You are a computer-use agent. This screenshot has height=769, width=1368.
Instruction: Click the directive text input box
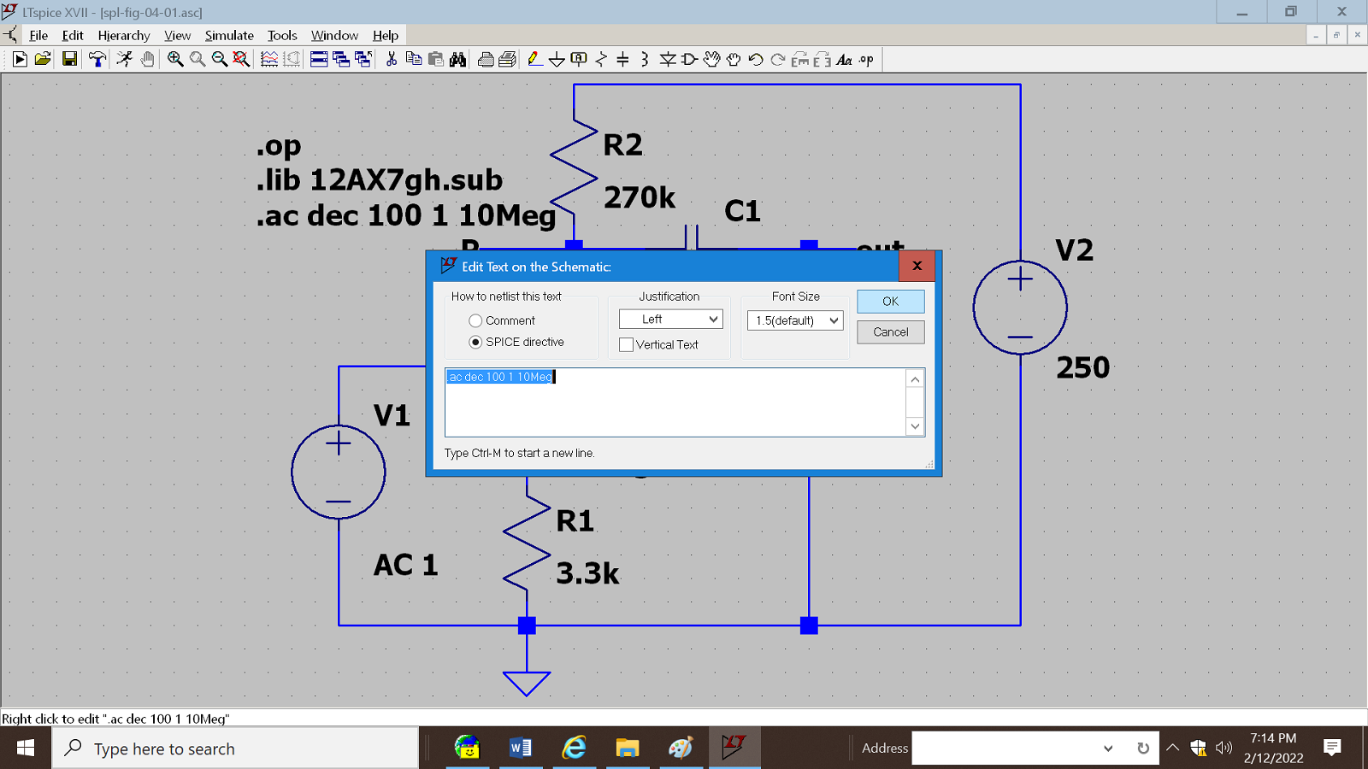pos(675,402)
